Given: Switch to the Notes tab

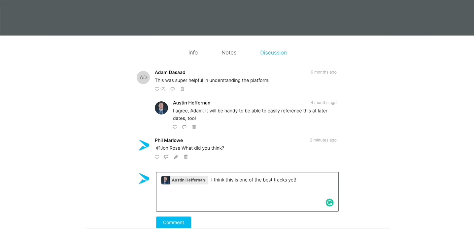Looking at the screenshot, I should (229, 53).
